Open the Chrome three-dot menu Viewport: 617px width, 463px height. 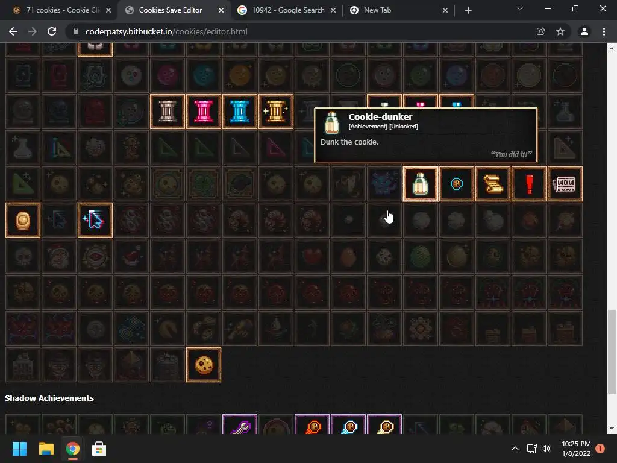(x=604, y=31)
